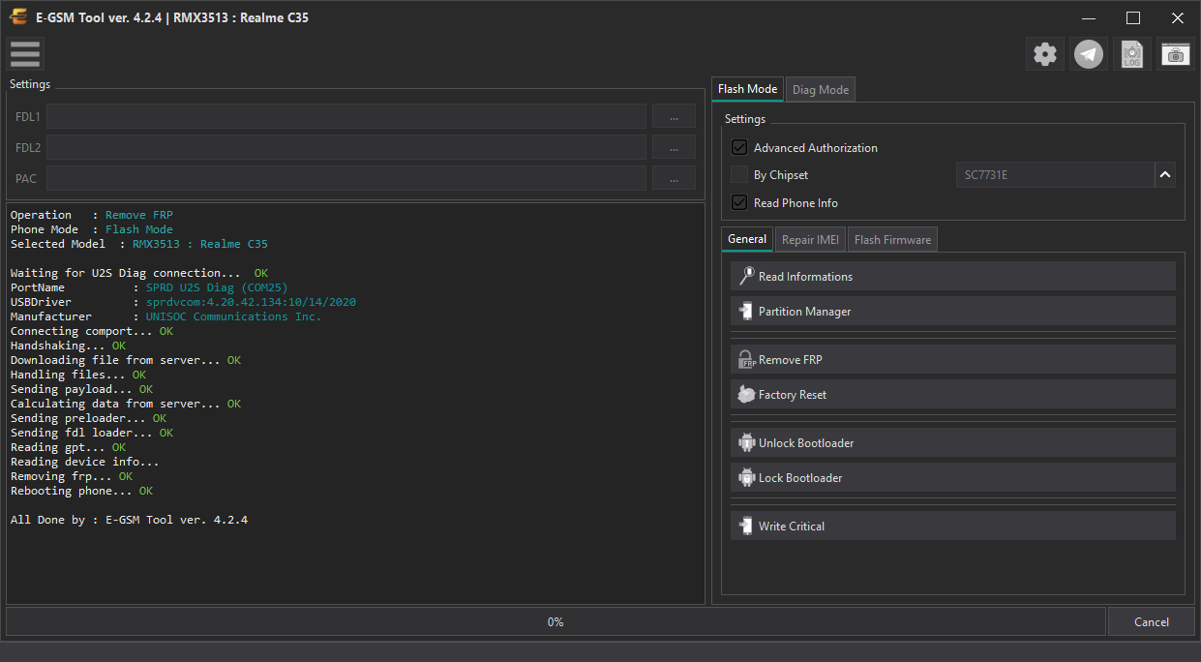Open the Flash Firmware tab
The width and height of the screenshot is (1201, 662).
click(x=892, y=240)
